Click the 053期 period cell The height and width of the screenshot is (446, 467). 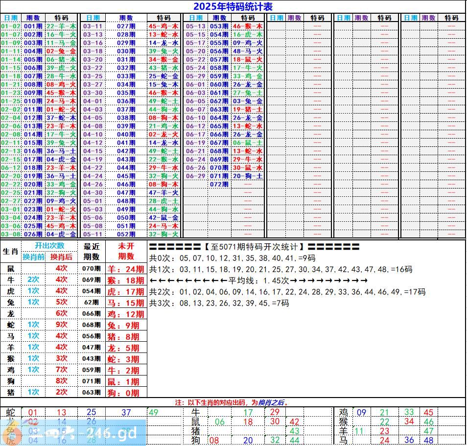[x=219, y=26]
